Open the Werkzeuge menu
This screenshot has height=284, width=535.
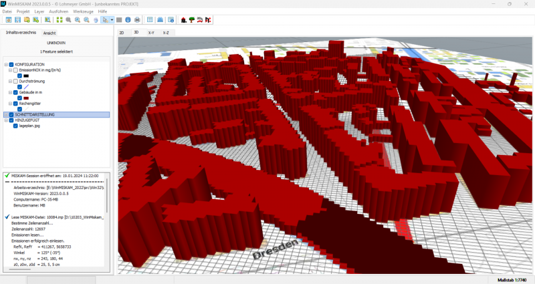coord(84,11)
